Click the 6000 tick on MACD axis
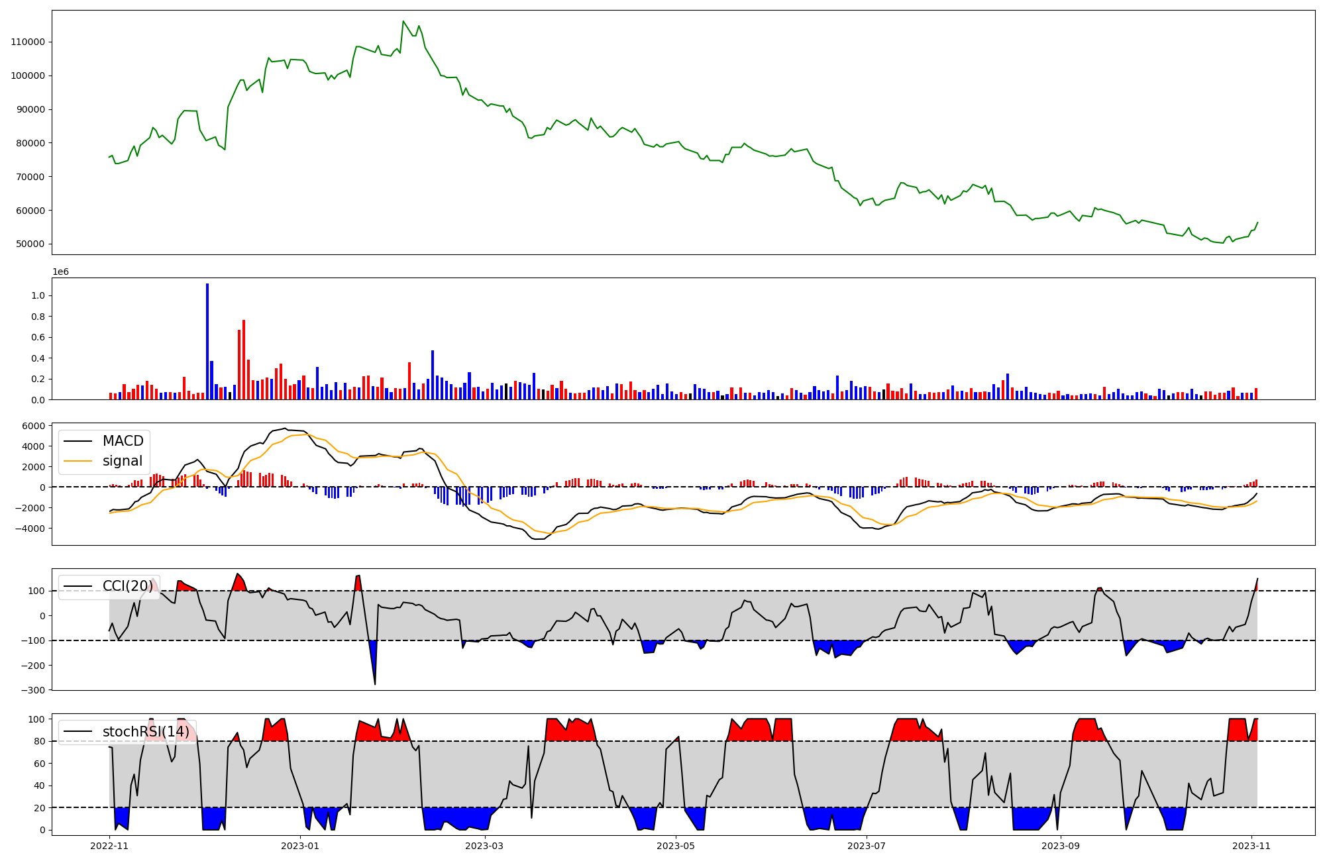The width and height of the screenshot is (1325, 861). click(x=33, y=426)
